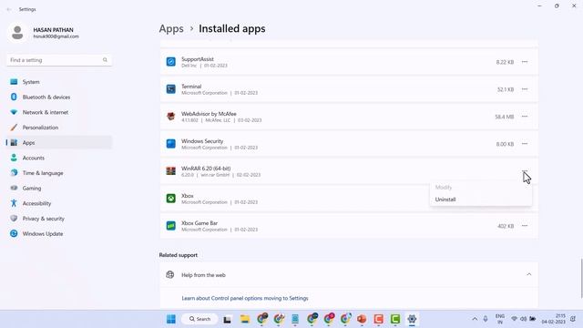Open the Windows Start menu
The image size is (583, 328).
click(171, 319)
